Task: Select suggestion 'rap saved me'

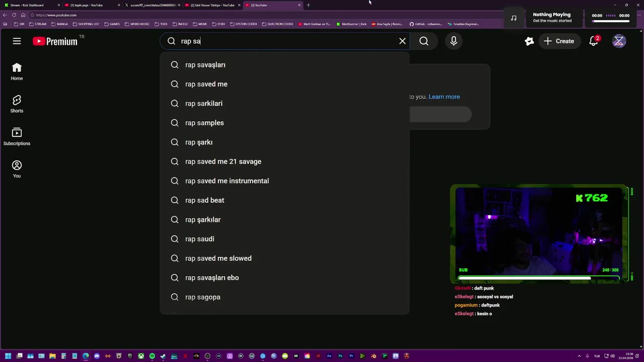Action: [285, 84]
